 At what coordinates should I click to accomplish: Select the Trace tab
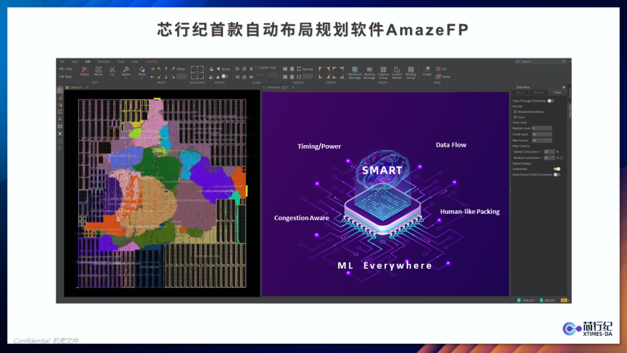[557, 92]
